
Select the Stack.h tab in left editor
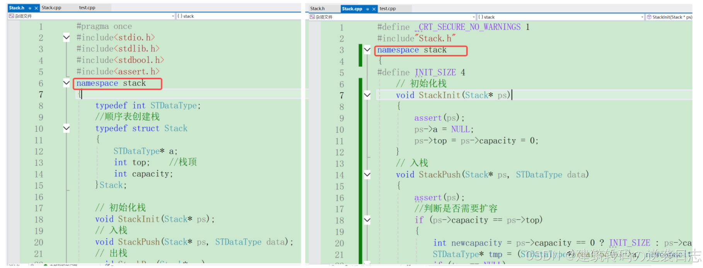click(x=17, y=8)
